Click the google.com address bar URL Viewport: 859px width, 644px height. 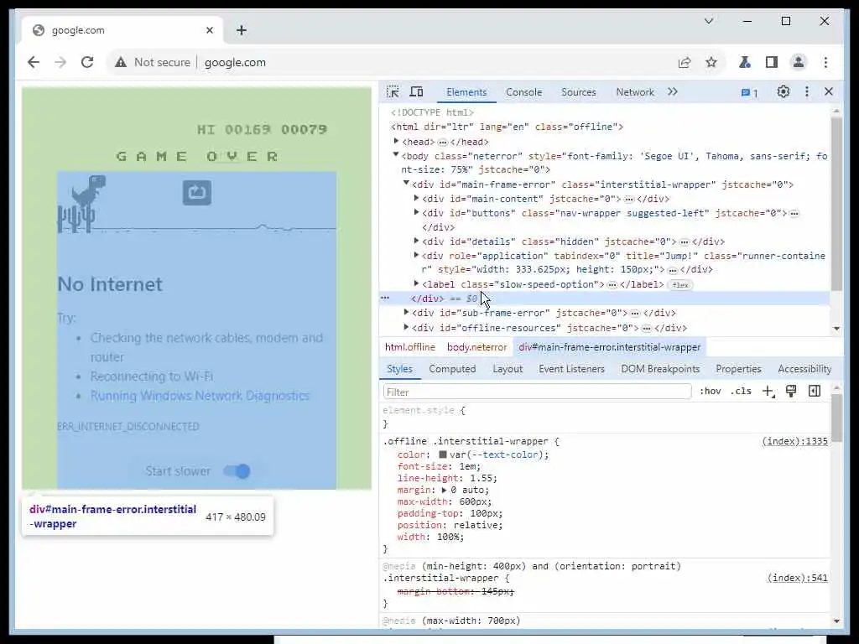235,62
